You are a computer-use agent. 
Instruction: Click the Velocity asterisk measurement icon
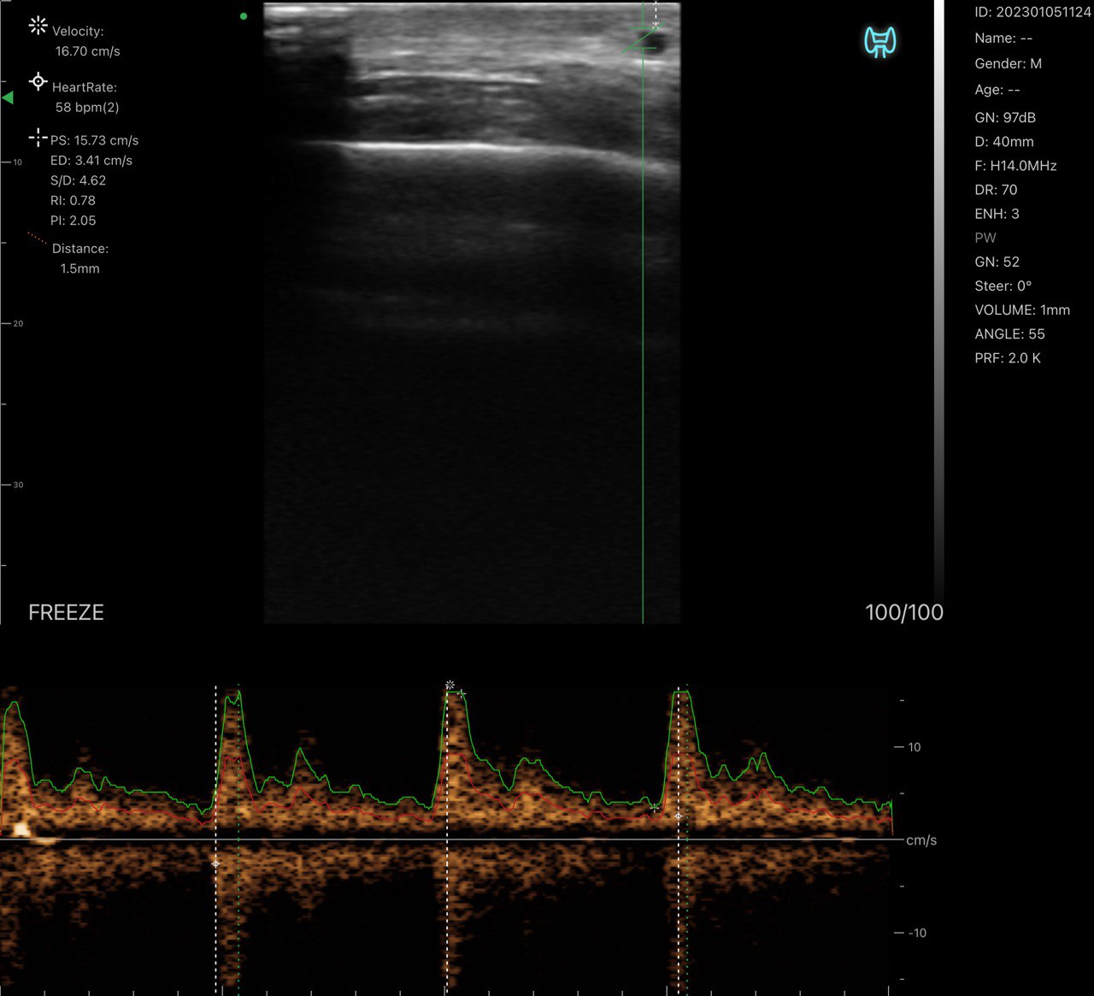(38, 26)
